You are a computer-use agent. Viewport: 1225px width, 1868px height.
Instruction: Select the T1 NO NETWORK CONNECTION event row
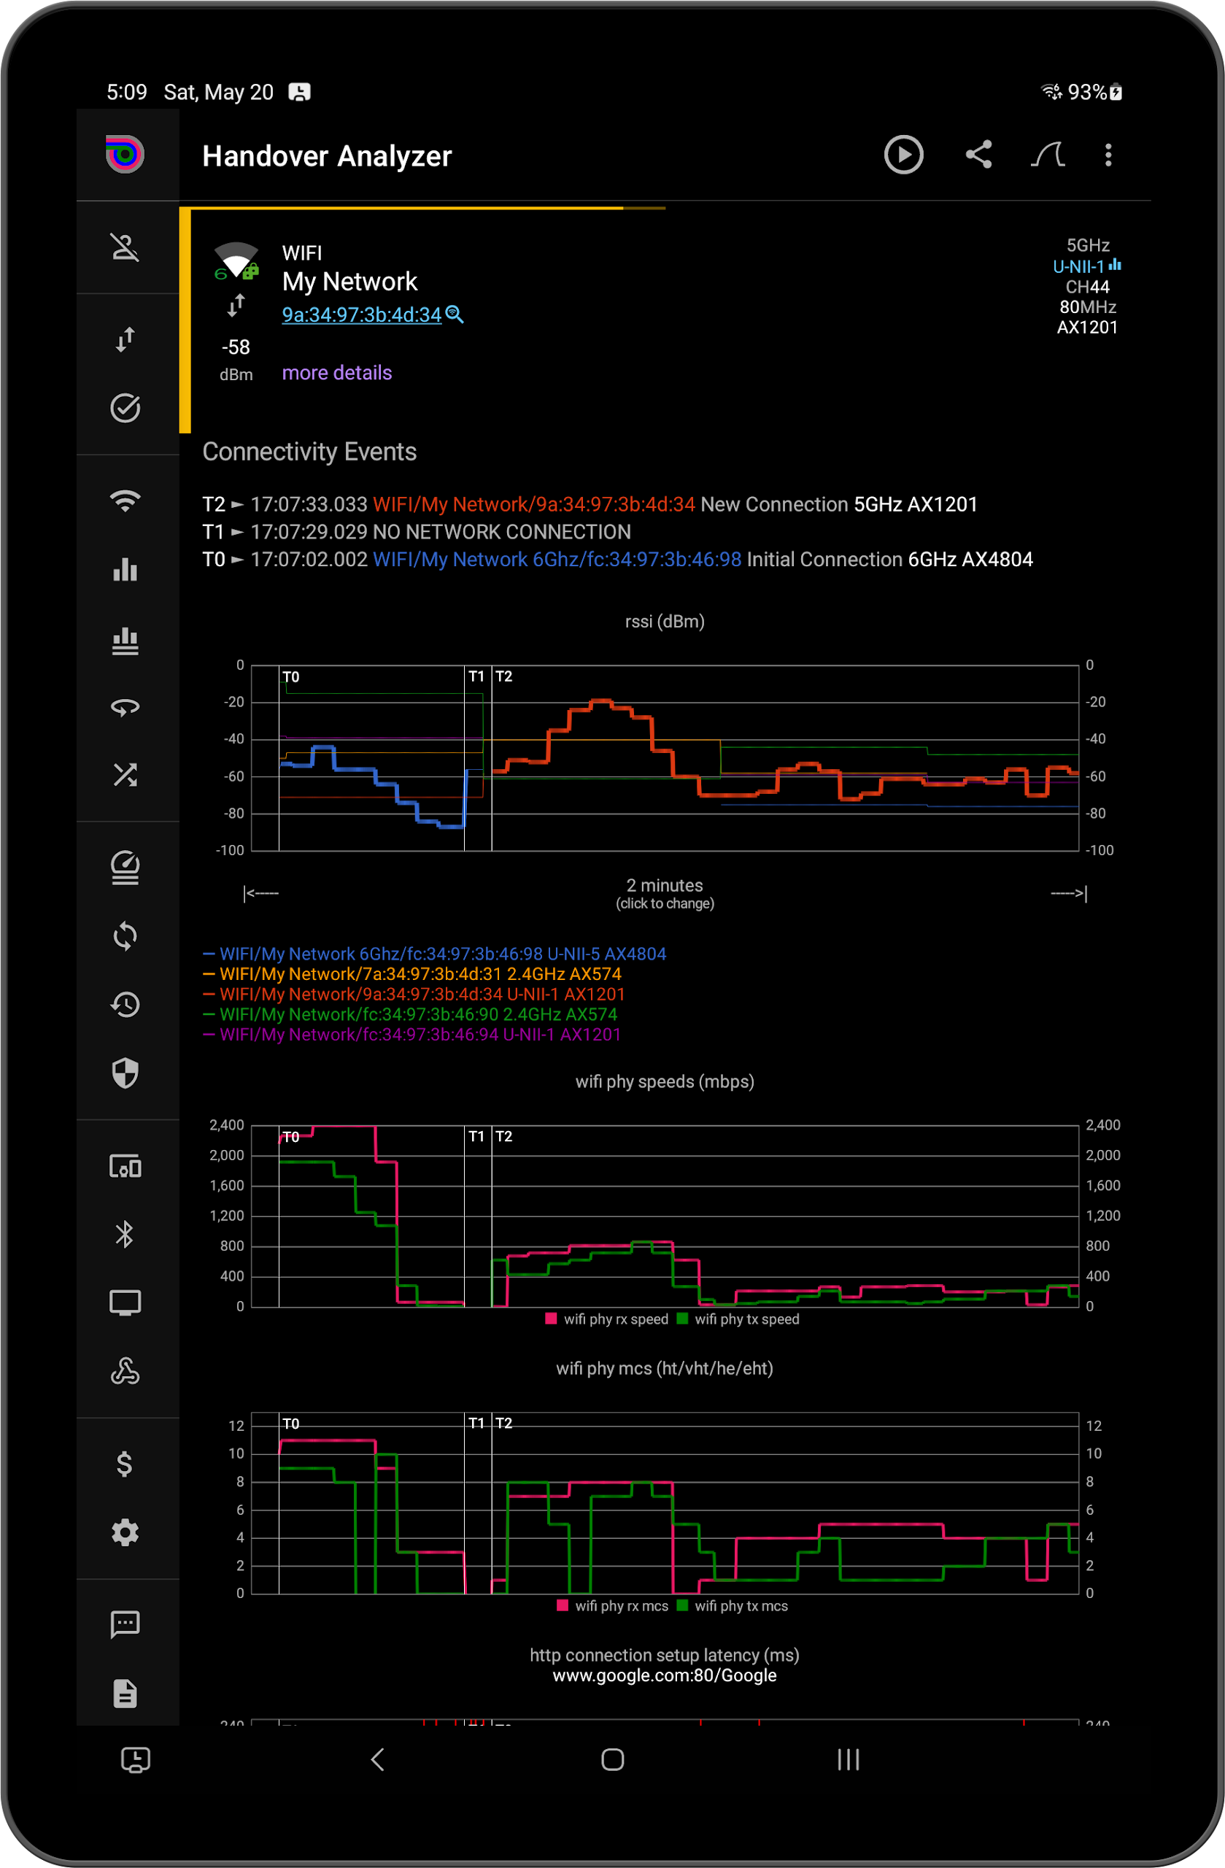(x=417, y=532)
